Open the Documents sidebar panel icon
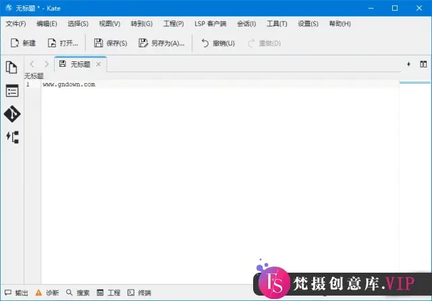The width and height of the screenshot is (432, 301). [x=11, y=67]
